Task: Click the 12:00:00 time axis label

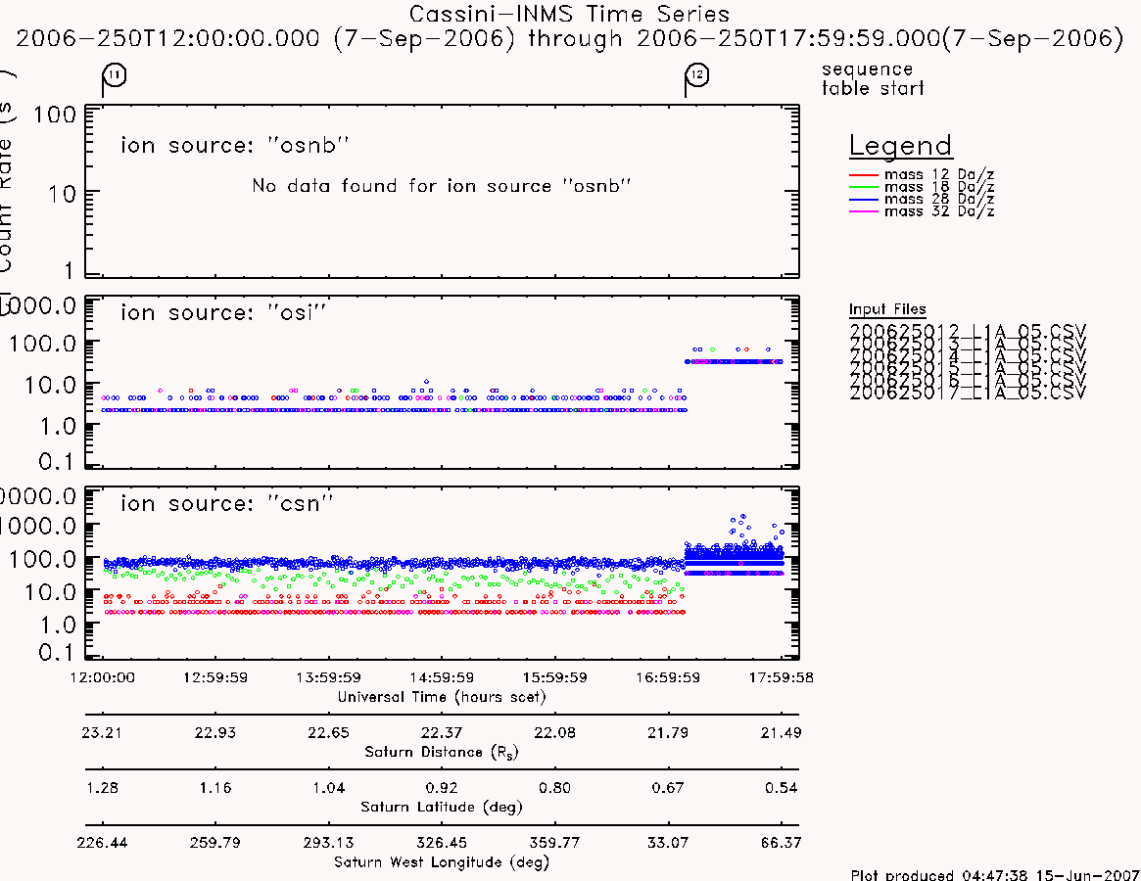Action: pos(102,677)
